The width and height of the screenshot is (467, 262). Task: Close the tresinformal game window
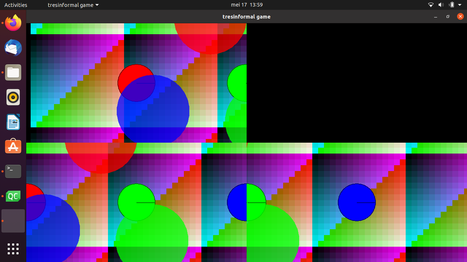pyautogui.click(x=460, y=16)
